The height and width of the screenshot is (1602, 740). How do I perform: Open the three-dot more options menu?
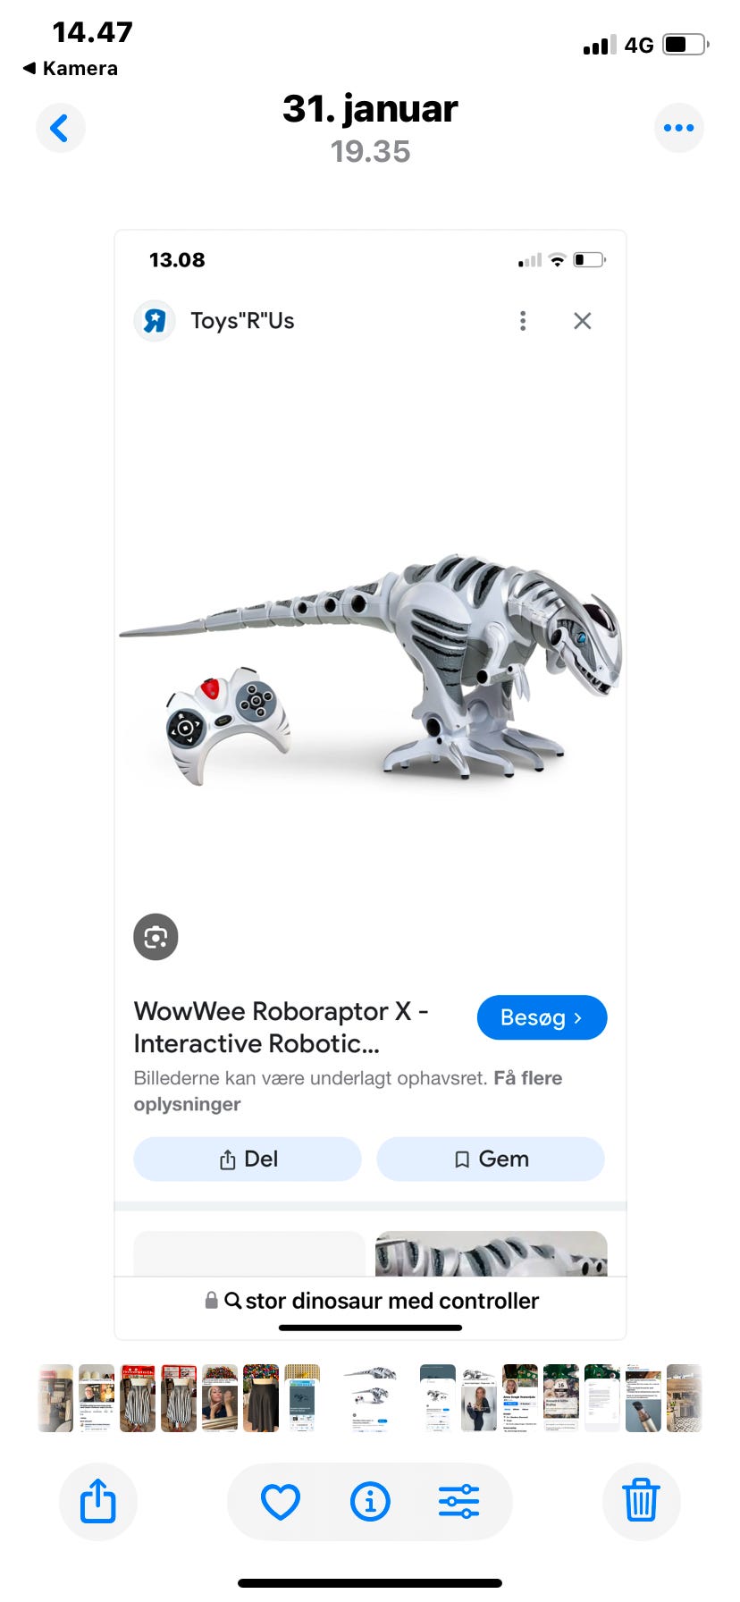click(678, 128)
